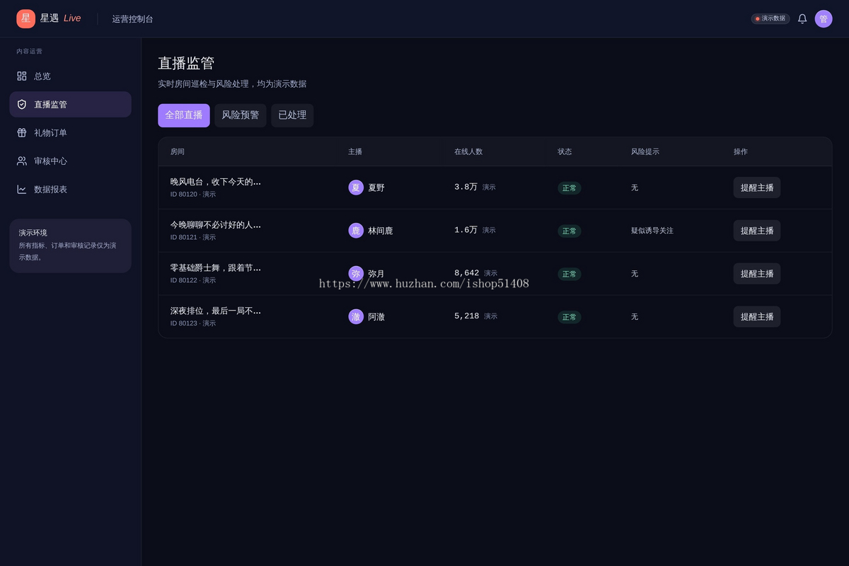849x566 pixels.
Task: Click the 数据报表 chart icon
Action: pyautogui.click(x=22, y=189)
